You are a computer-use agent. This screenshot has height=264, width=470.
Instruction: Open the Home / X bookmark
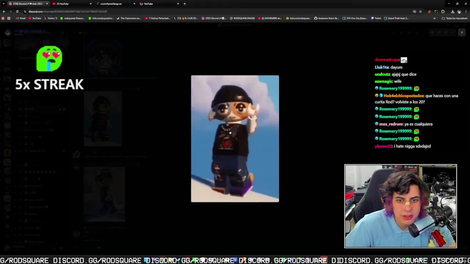(51, 18)
